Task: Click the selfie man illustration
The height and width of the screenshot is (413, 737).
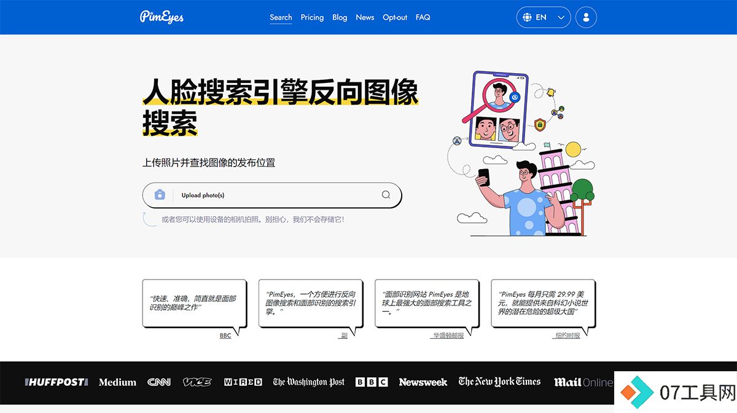Action: click(x=519, y=198)
